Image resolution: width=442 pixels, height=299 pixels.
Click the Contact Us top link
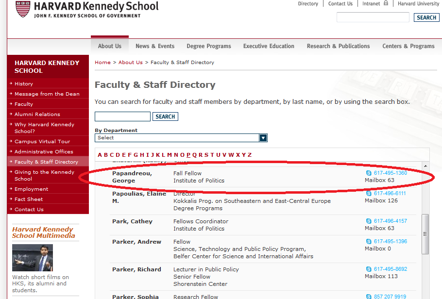click(x=340, y=4)
